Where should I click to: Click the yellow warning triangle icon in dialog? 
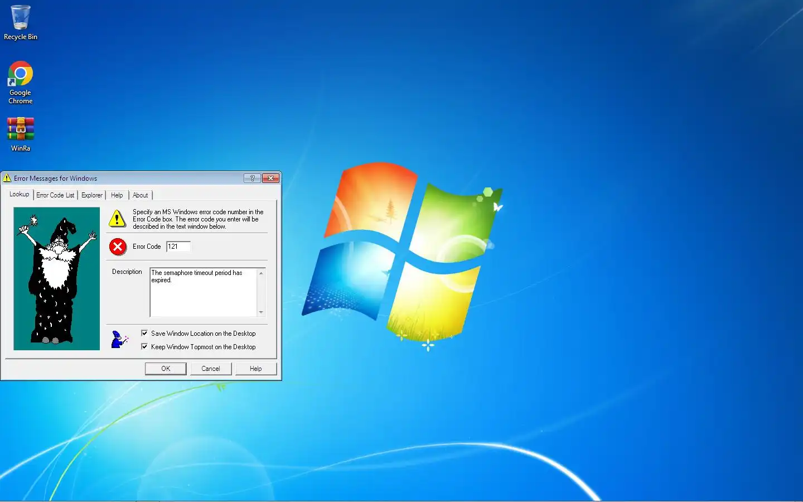point(117,219)
